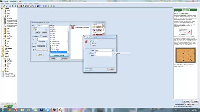Viewport: 200px width, 112px height.
Task: Click the Save floppy disk toolbar icon
Action: tap(7, 6)
